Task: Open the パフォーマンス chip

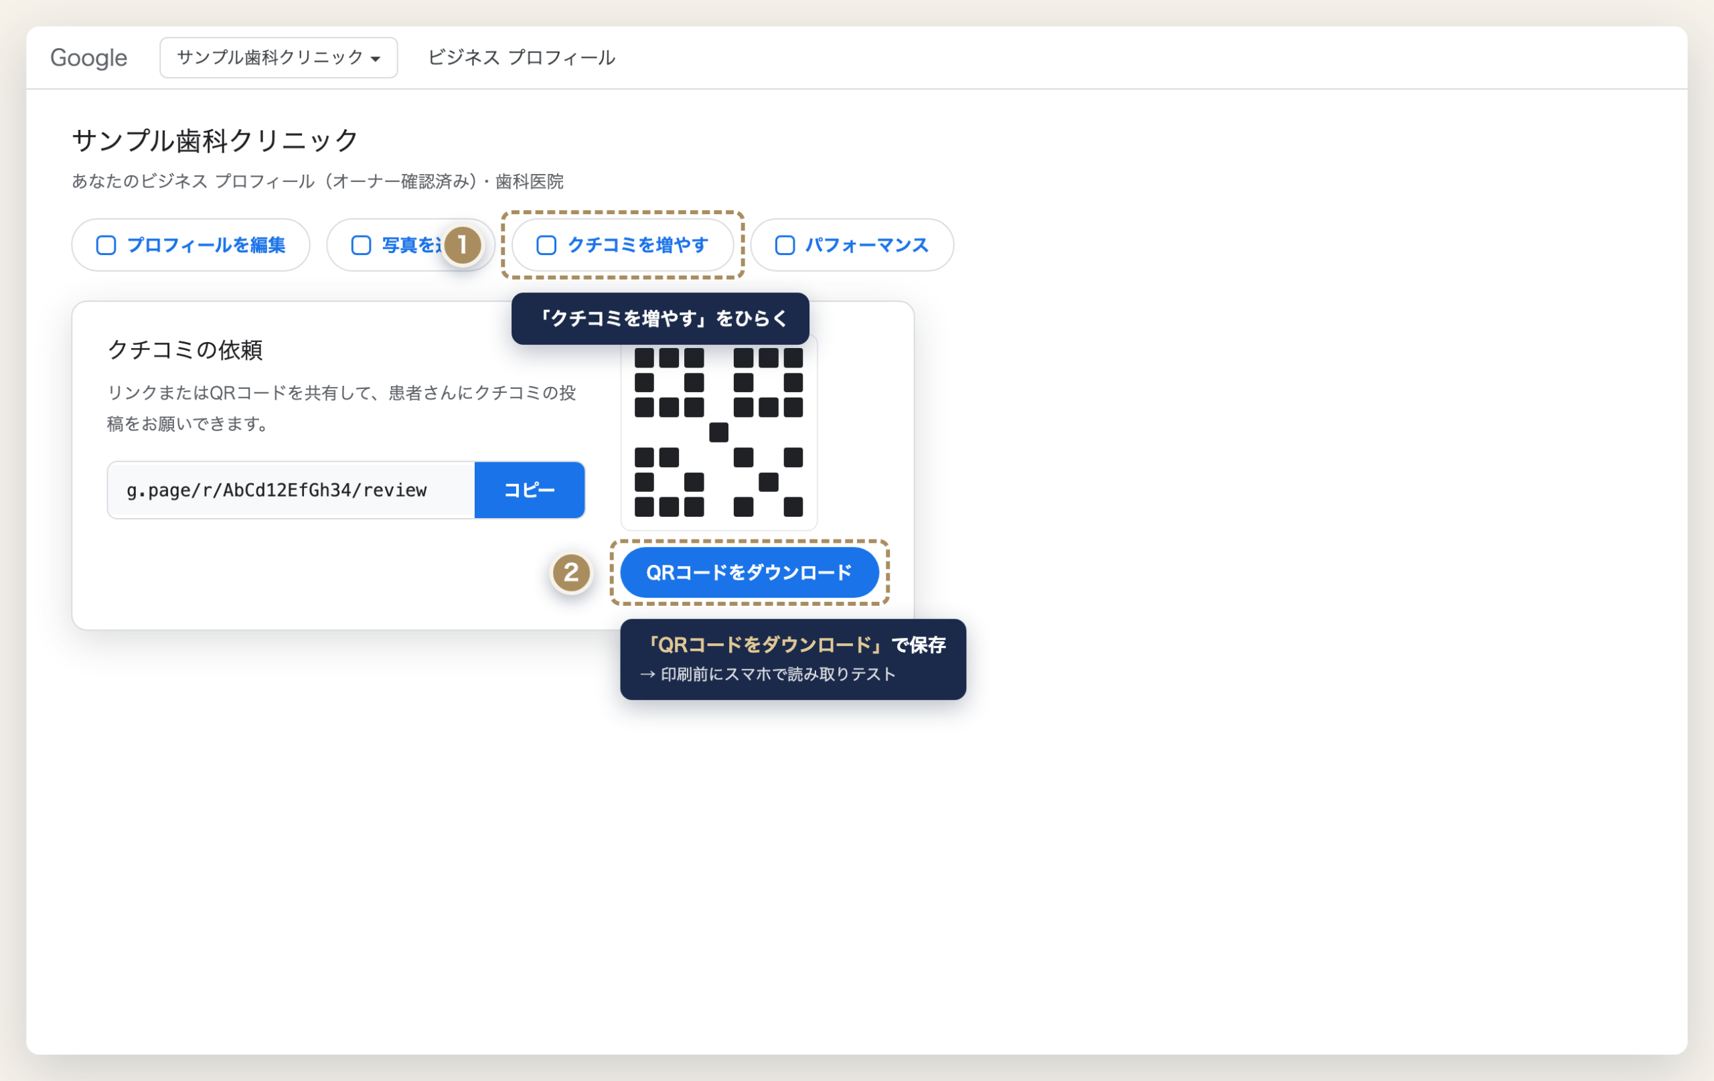Action: pos(852,245)
